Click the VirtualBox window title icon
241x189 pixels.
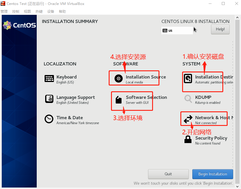3,3
